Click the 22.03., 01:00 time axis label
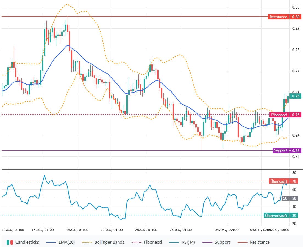The height and width of the screenshot is (247, 303). [111, 230]
